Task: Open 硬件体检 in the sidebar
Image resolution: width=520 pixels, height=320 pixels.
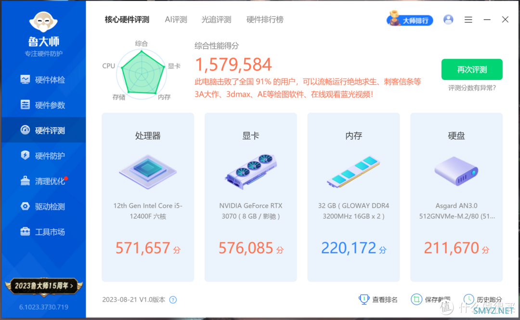Action: click(43, 80)
